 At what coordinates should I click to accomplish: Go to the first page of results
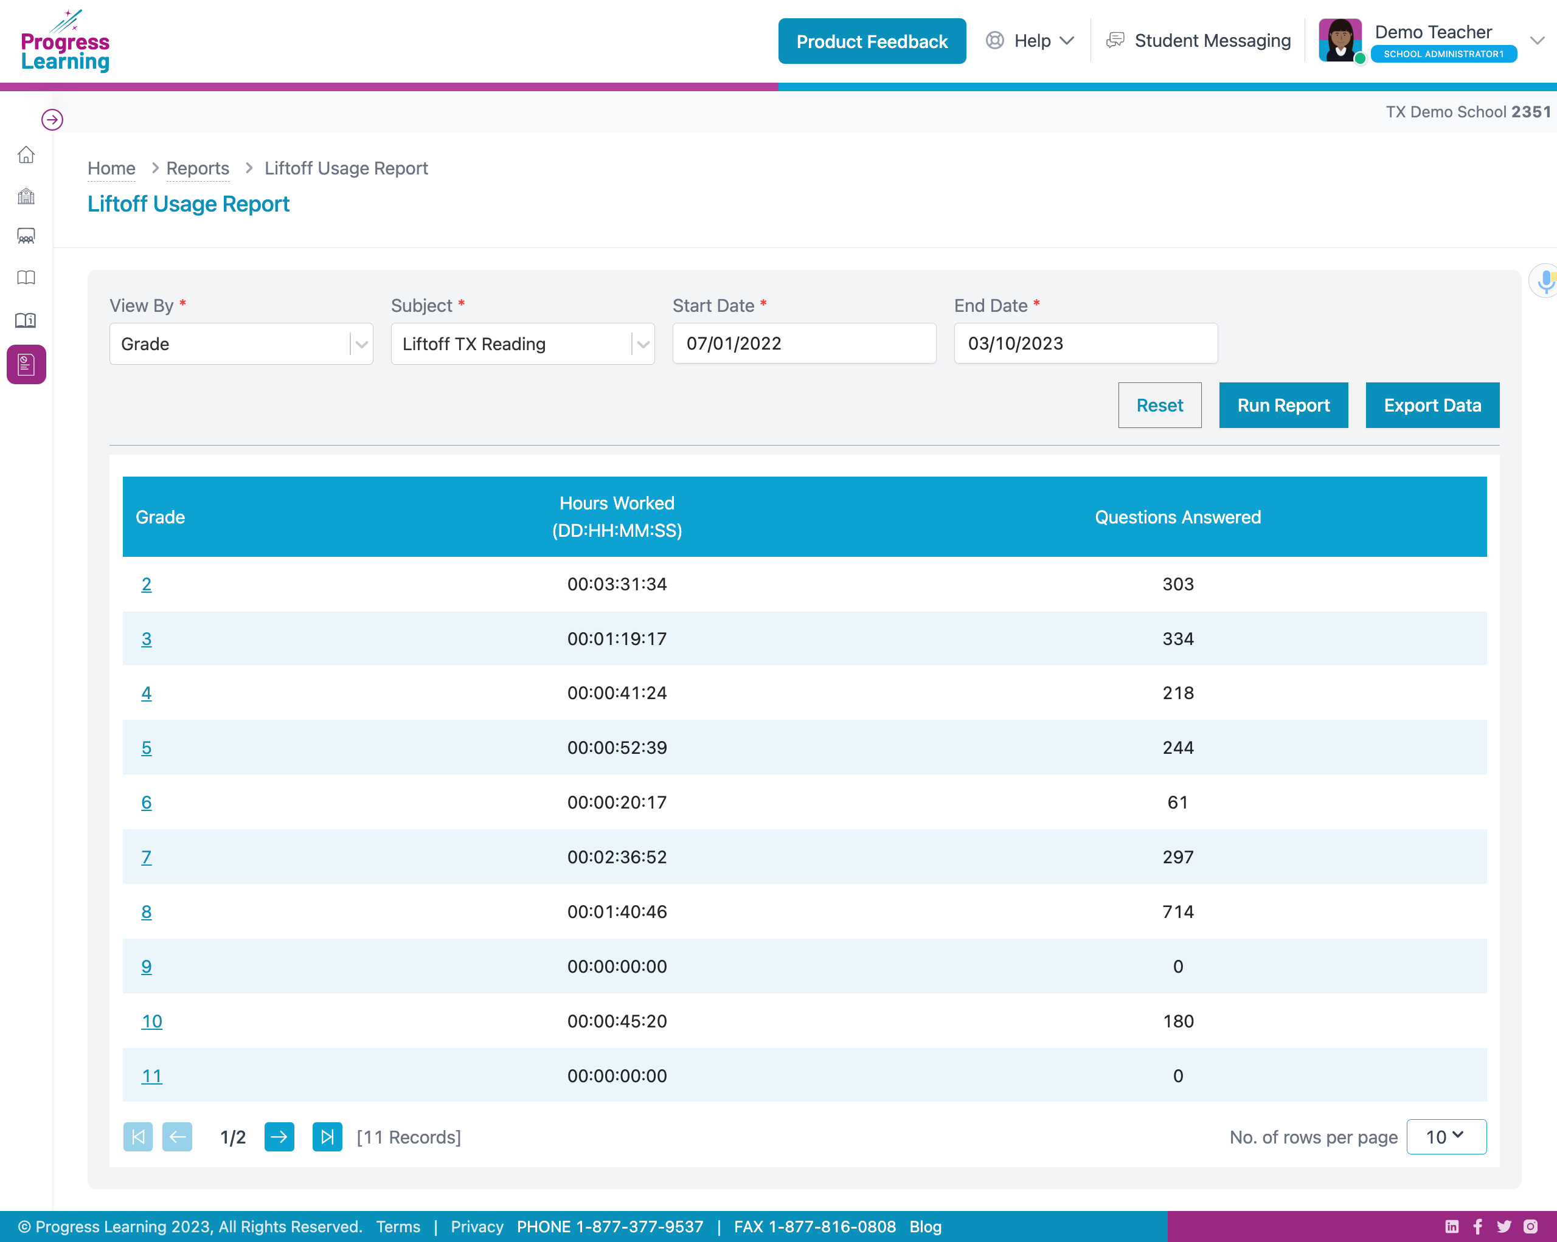[x=138, y=1137]
